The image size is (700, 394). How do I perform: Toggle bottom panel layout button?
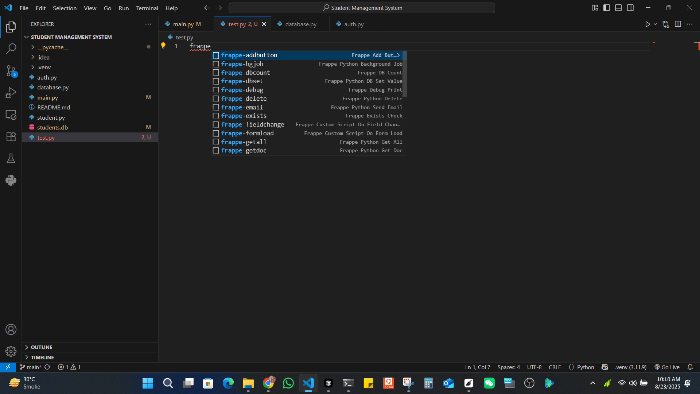tap(618, 8)
